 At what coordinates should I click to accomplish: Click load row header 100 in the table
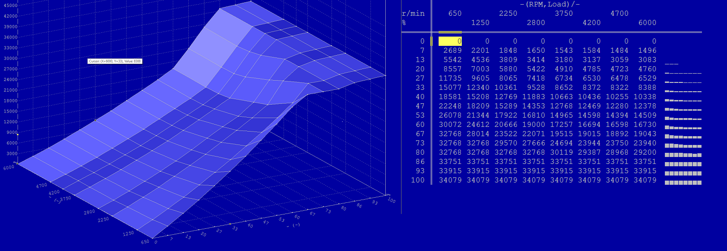click(x=418, y=180)
